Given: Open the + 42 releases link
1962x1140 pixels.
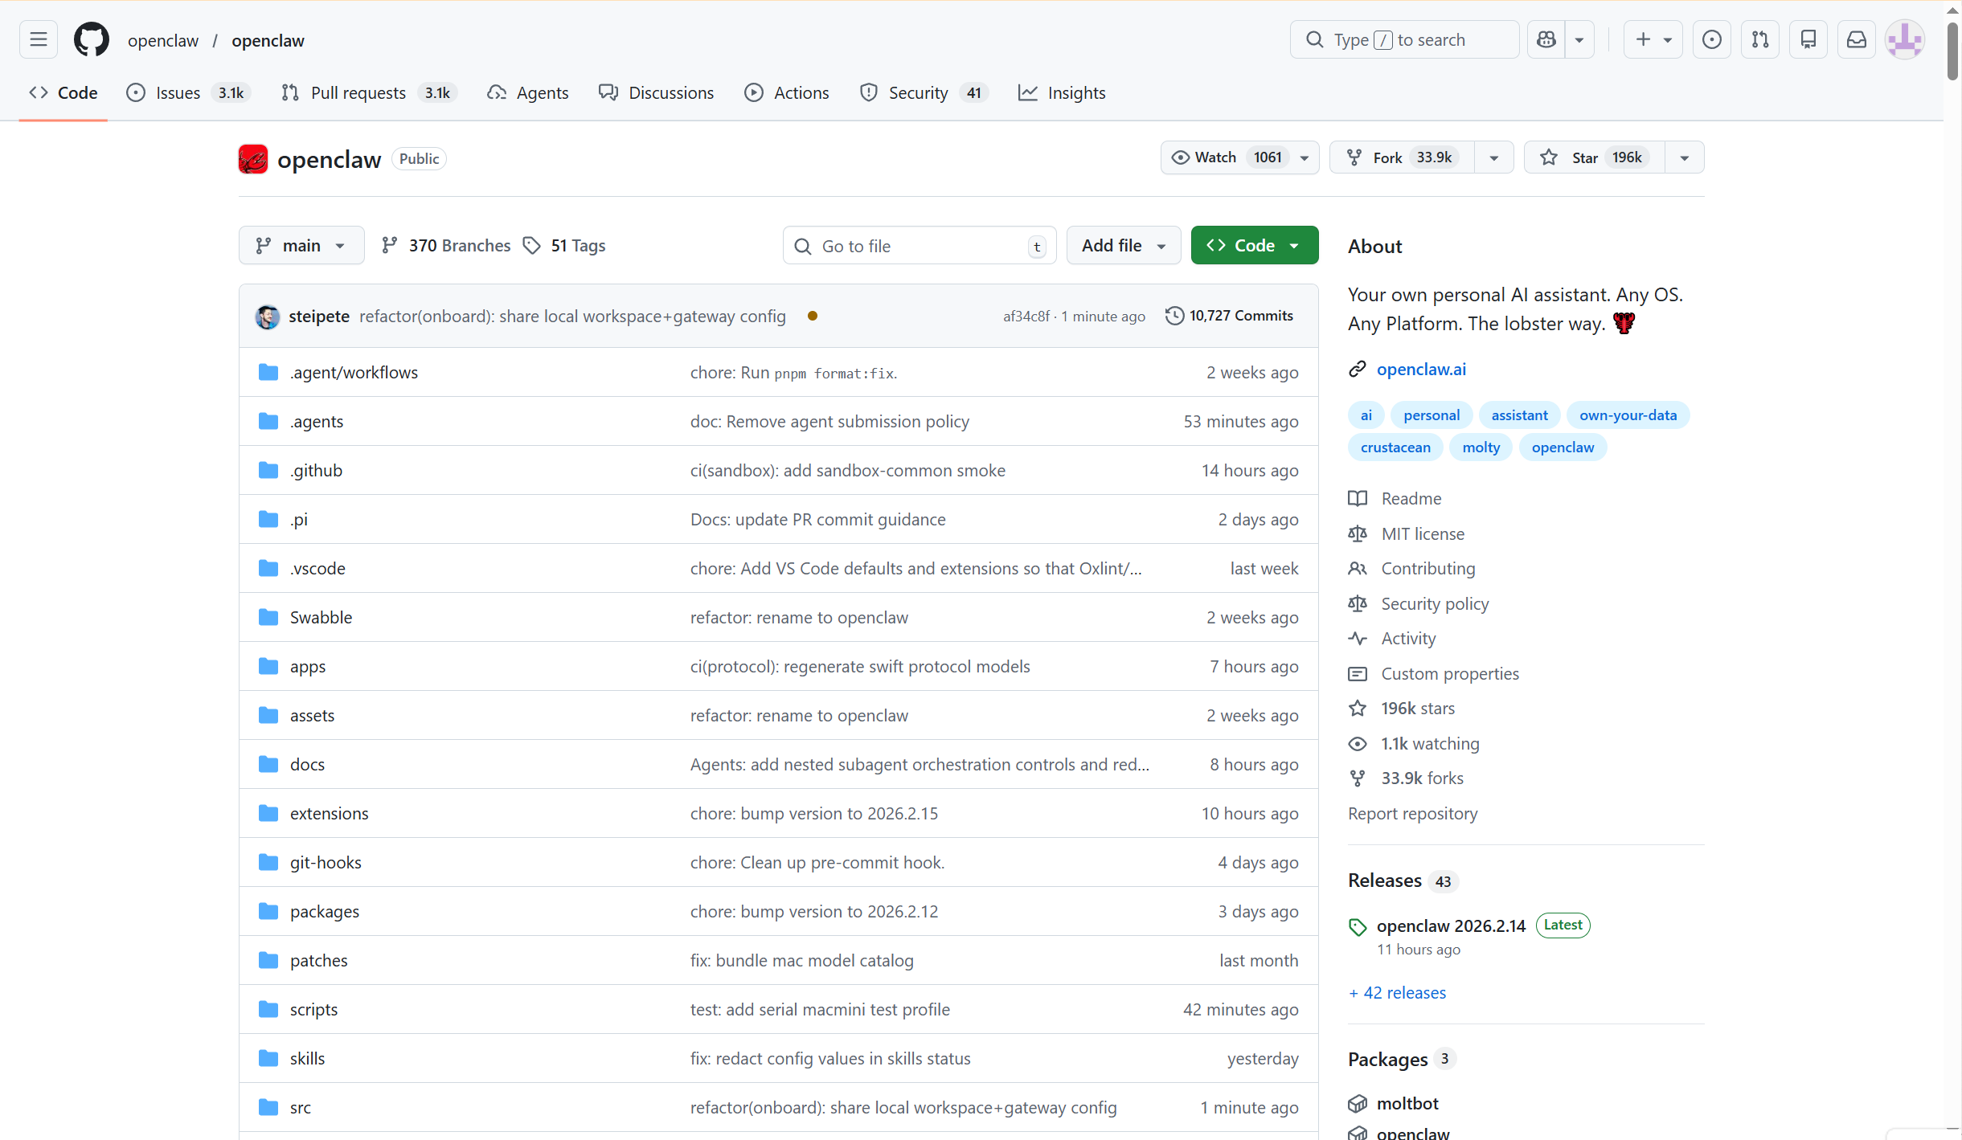Looking at the screenshot, I should point(1397,993).
